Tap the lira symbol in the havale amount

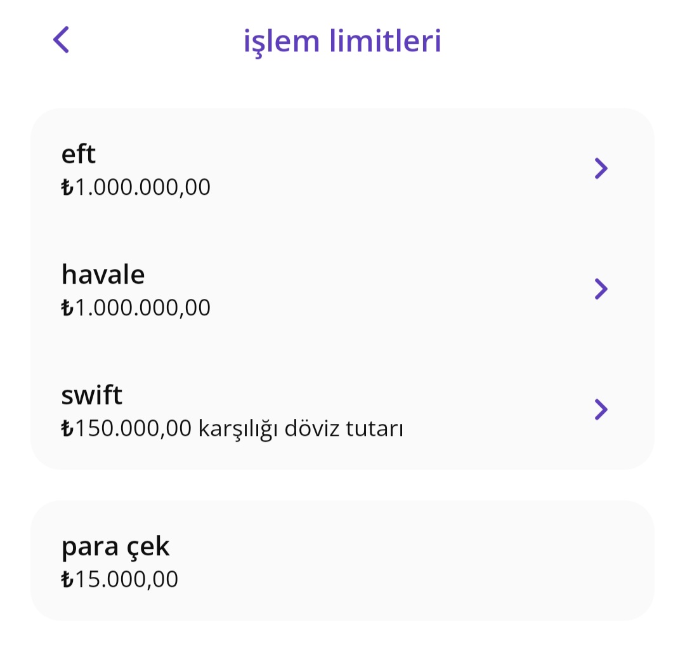coord(67,308)
